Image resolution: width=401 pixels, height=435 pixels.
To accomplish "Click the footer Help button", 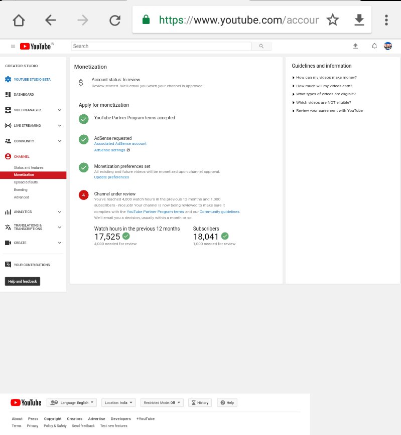I will [x=227, y=402].
